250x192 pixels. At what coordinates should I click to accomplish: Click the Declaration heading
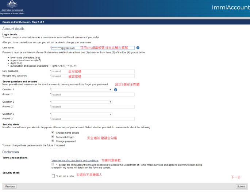(11, 152)
